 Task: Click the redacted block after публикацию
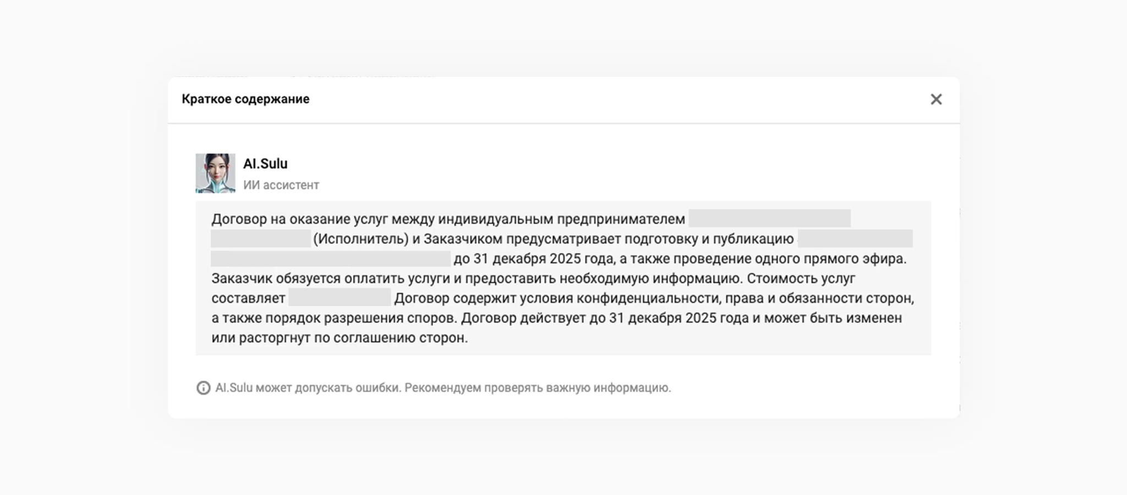click(x=855, y=239)
